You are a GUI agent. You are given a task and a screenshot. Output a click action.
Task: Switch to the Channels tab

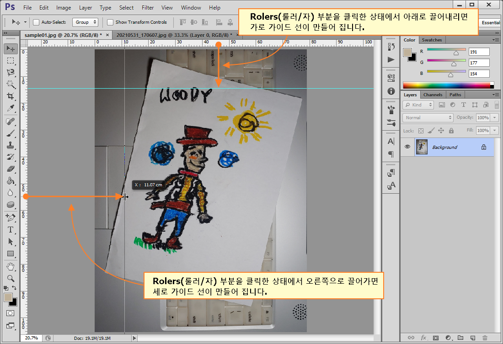pyautogui.click(x=433, y=95)
